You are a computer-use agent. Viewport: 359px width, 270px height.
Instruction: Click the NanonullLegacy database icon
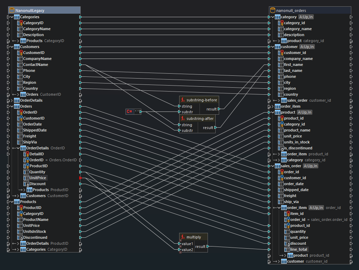pos(12,10)
